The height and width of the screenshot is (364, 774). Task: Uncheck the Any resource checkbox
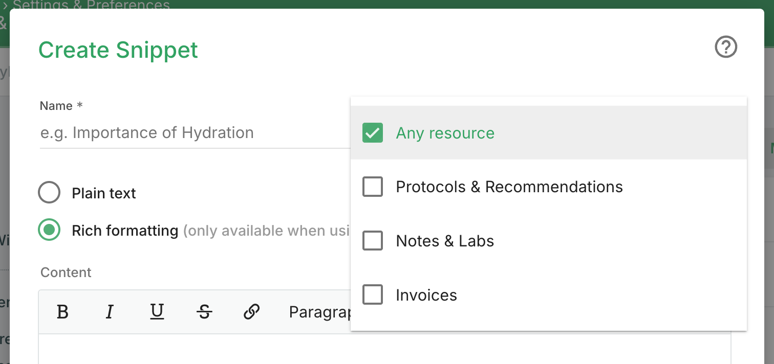[x=373, y=133]
